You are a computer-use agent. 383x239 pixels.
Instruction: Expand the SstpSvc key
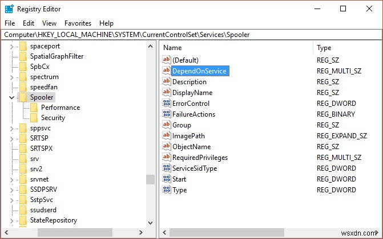coord(12,200)
